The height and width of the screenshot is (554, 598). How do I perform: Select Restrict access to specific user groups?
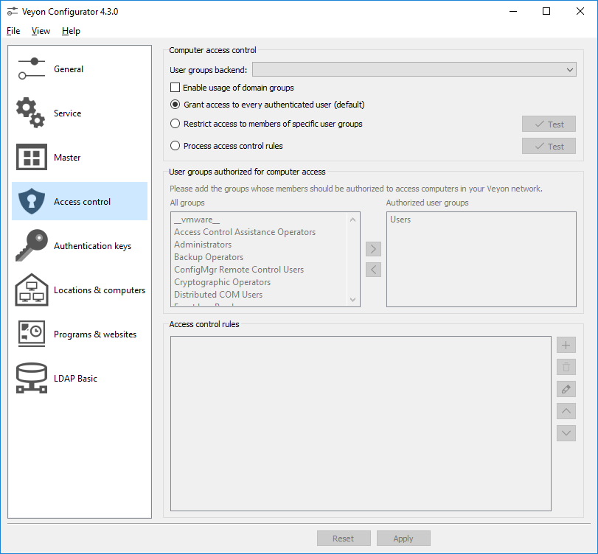coord(175,124)
